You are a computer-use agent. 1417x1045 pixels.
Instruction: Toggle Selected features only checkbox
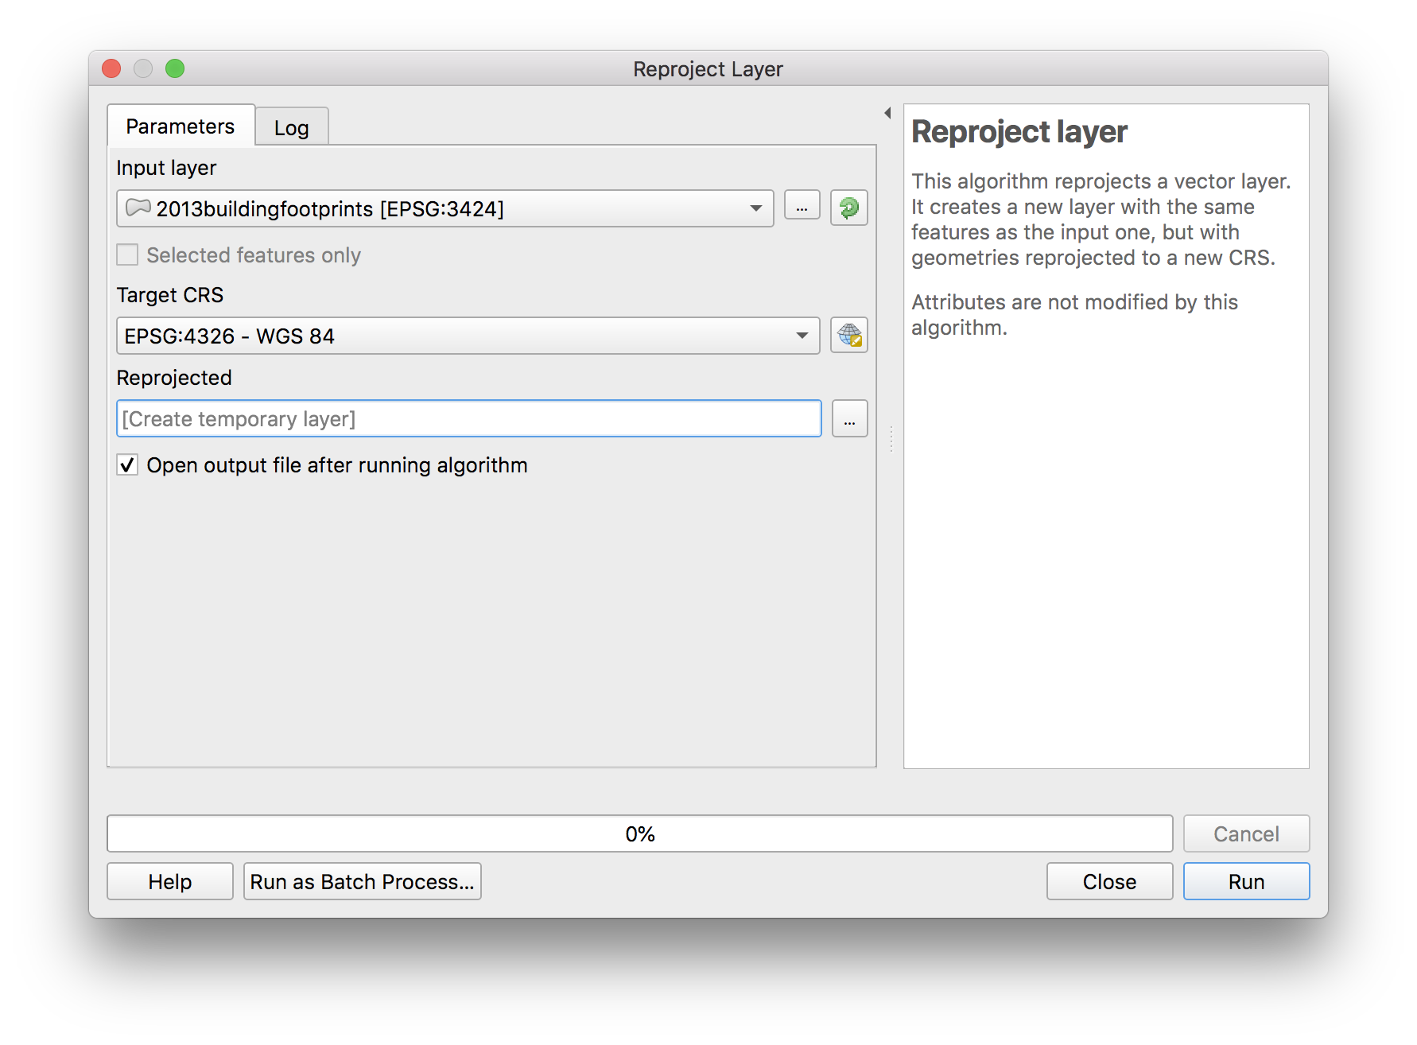tap(127, 255)
